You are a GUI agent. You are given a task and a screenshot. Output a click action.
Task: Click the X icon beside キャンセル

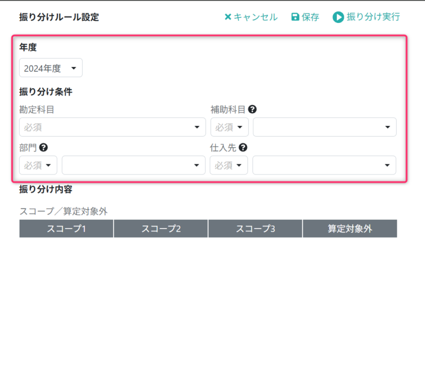coord(229,16)
